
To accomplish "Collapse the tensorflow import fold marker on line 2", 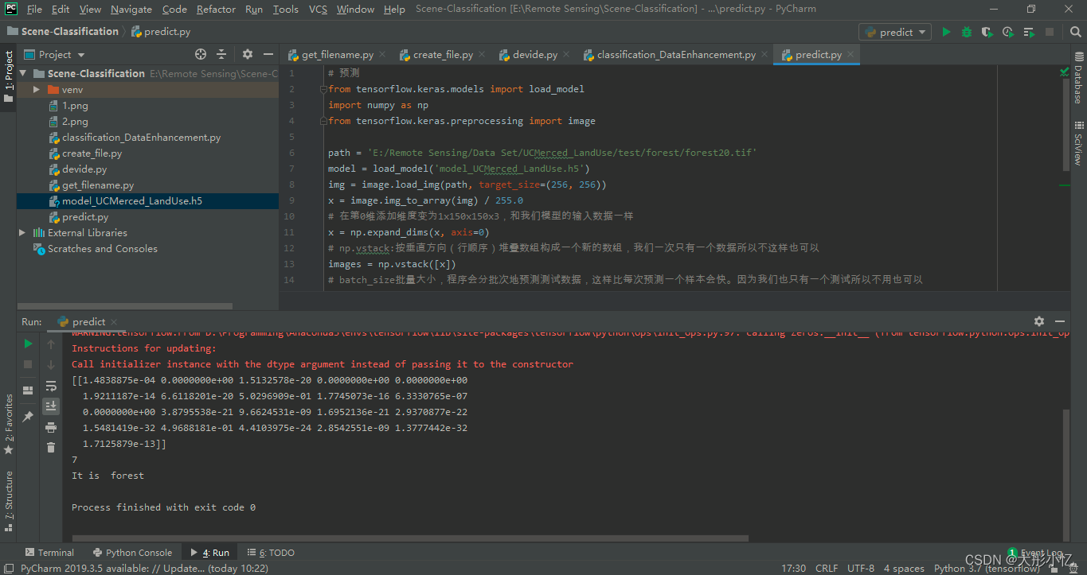I will pos(323,89).
